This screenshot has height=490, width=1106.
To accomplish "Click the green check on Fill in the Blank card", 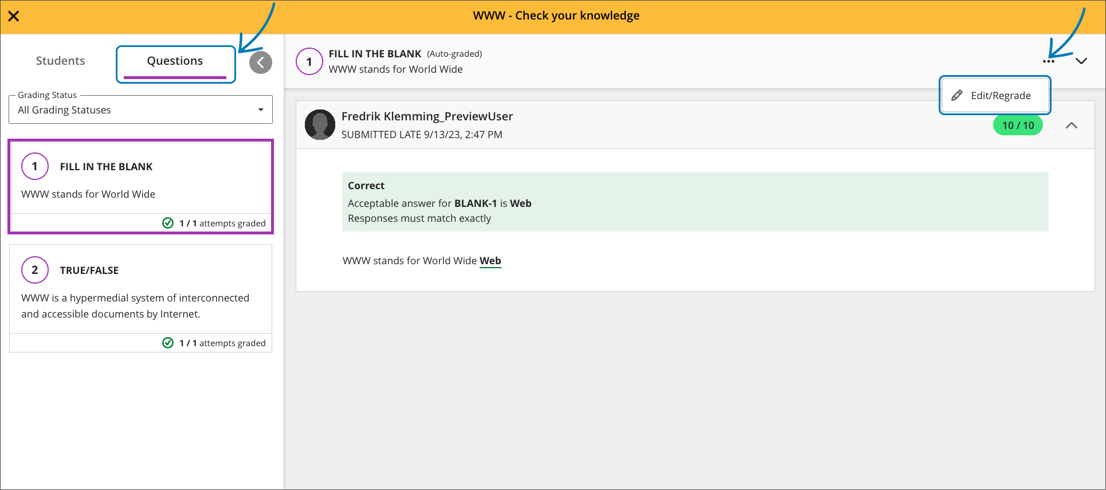I will [168, 223].
